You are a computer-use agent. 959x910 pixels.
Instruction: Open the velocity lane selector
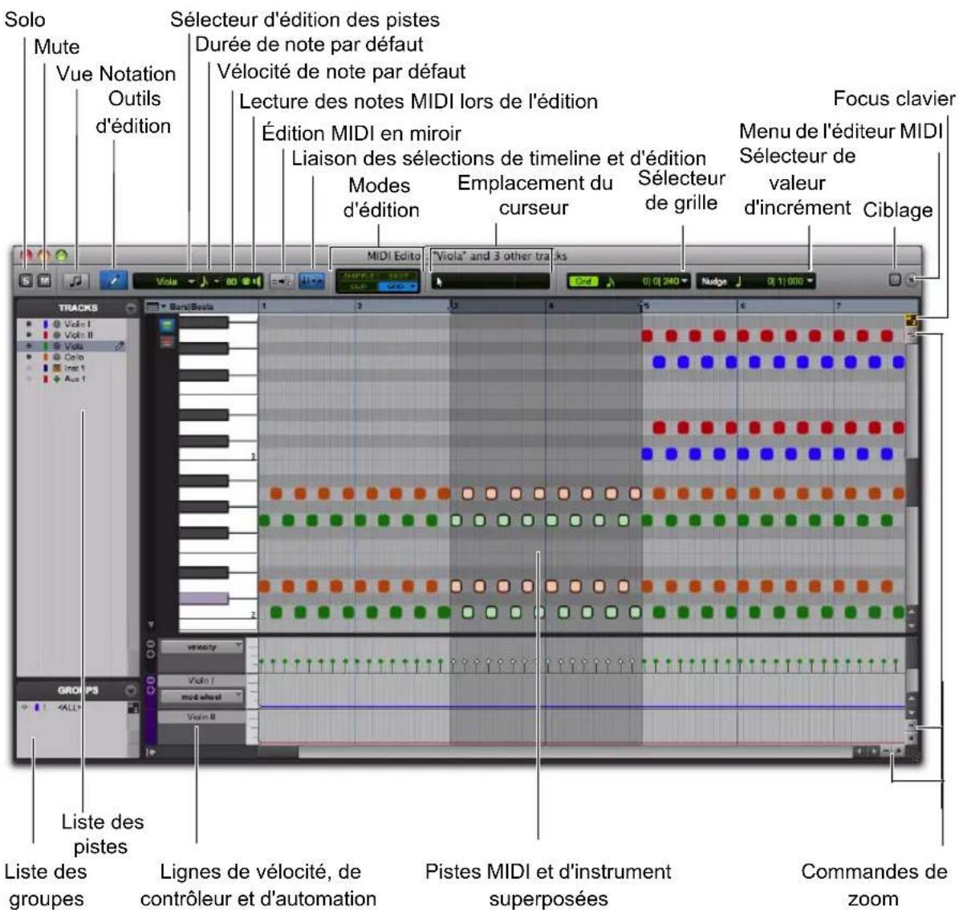201,647
